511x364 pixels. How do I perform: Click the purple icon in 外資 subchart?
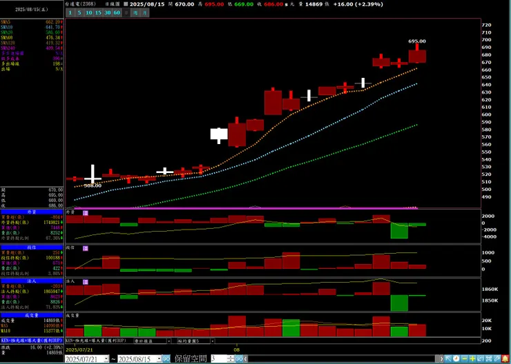click(86, 213)
